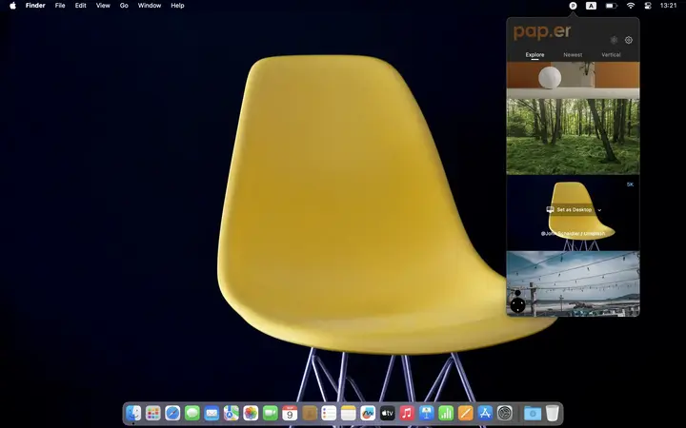
Task: Open the Downloads stack in dock
Action: 533,413
